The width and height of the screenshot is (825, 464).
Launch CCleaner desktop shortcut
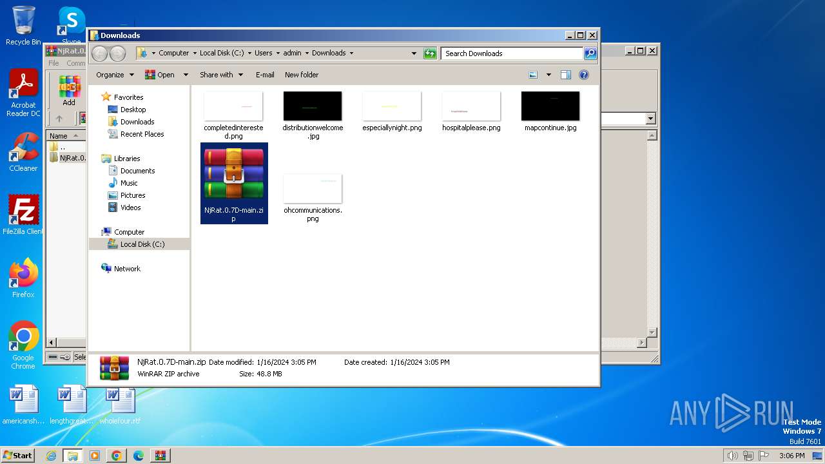click(23, 152)
